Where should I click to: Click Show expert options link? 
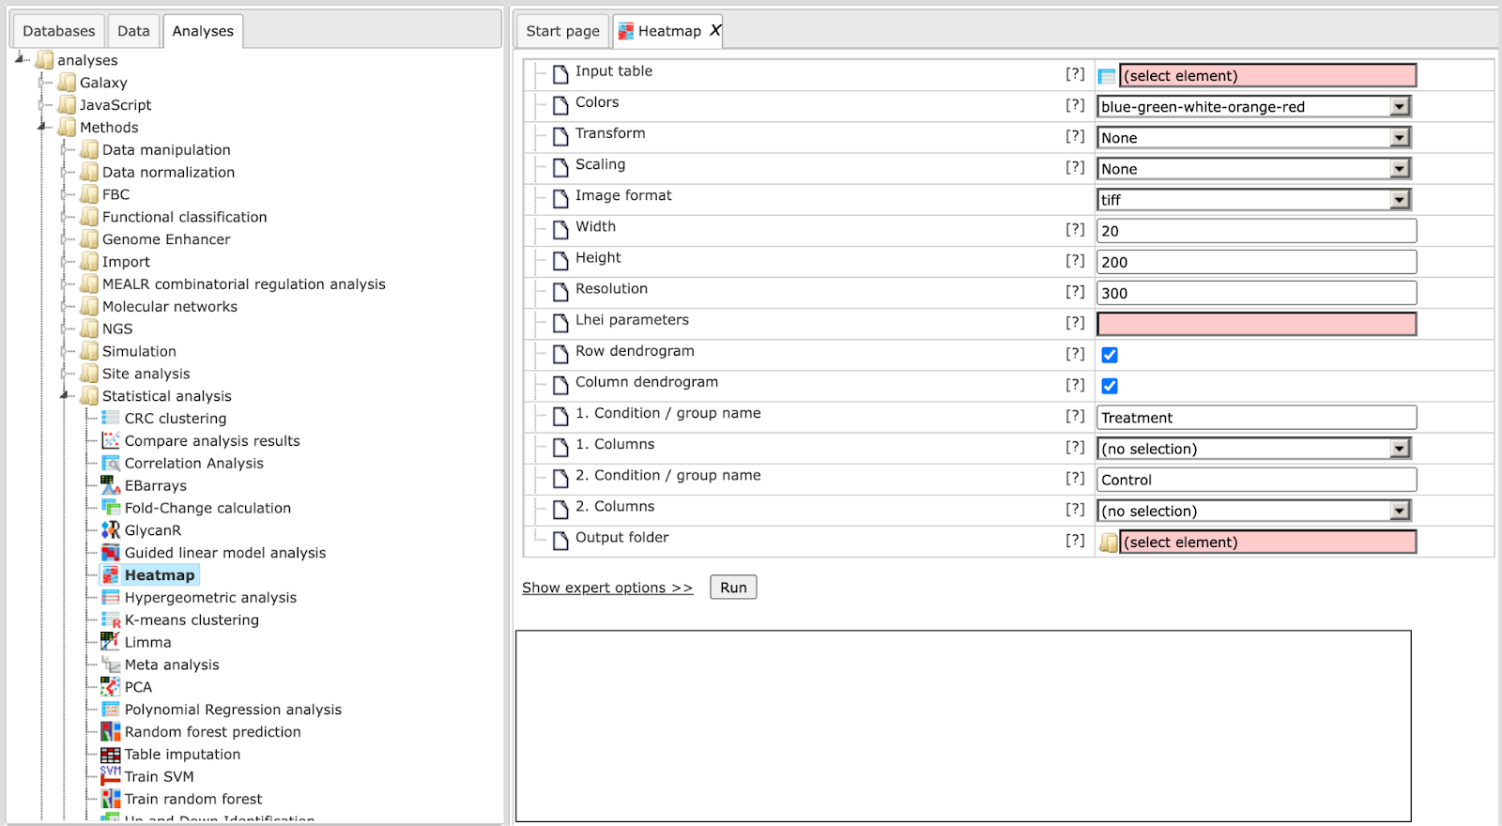(x=607, y=588)
